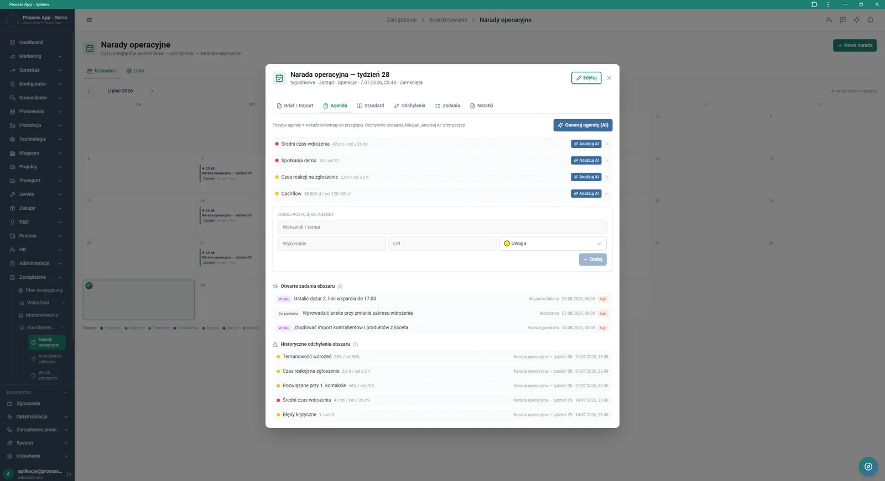Click the AI sparkle icon in header
The image size is (885, 481).
pyautogui.click(x=856, y=20)
